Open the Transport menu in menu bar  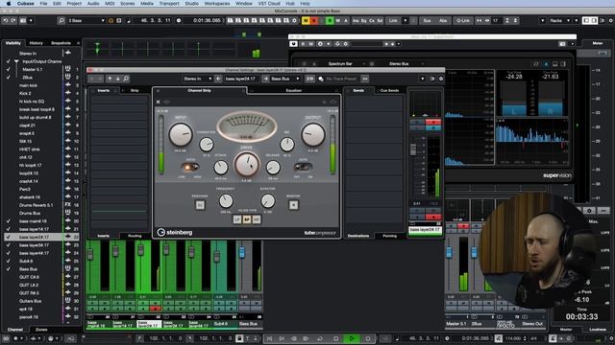169,3
